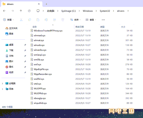Screen dimensions: 143x118
Task: Click pin icon next to 下载
Action: (x=25, y=50)
